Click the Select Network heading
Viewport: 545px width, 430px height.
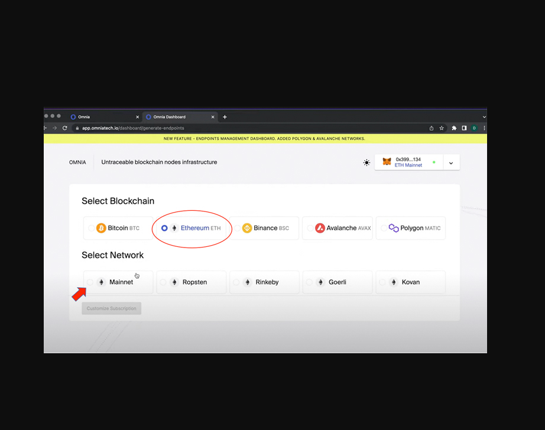point(113,255)
